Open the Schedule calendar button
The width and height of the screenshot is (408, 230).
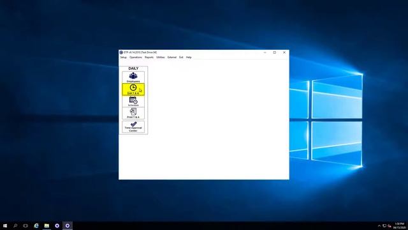point(133,101)
